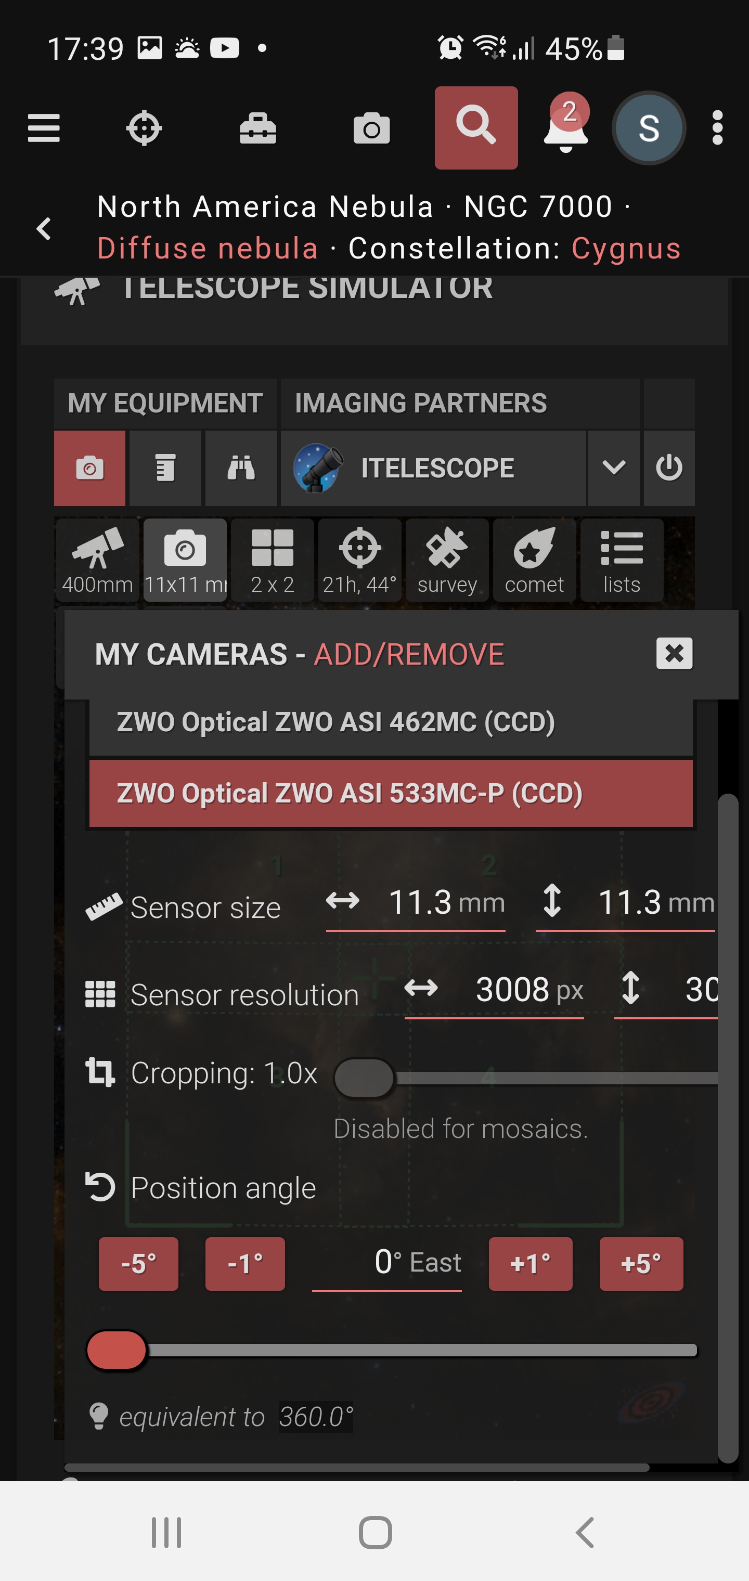Open the hamburger main menu
The width and height of the screenshot is (749, 1581).
[44, 127]
